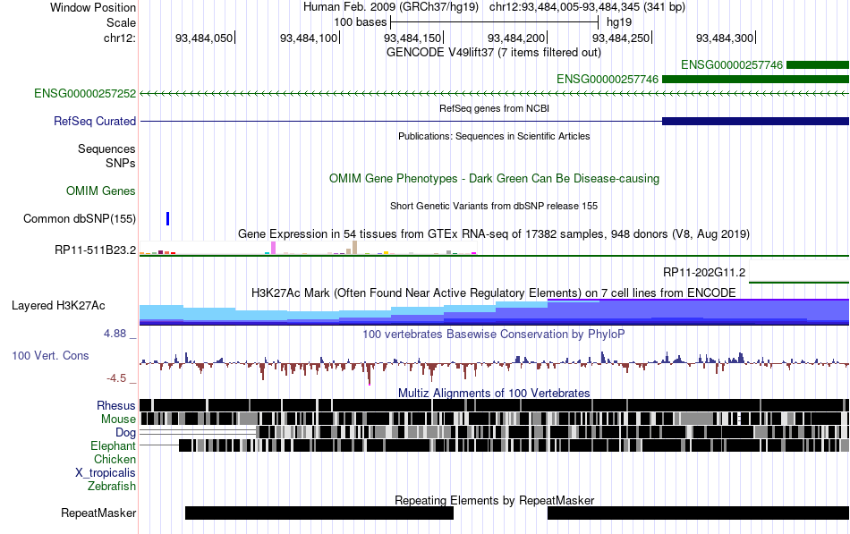This screenshot has width=850, height=534.
Task: Click the Layered H3K27Ac label
Action: (58, 305)
